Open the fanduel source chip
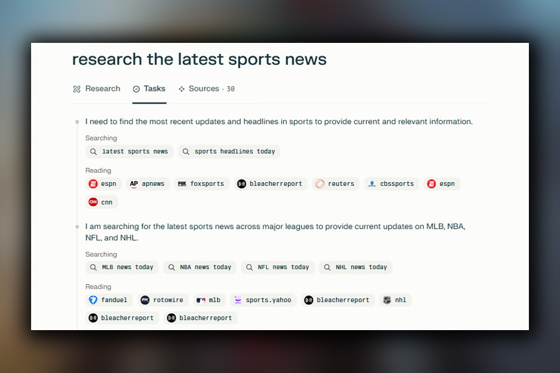This screenshot has height=373, width=560. click(109, 300)
